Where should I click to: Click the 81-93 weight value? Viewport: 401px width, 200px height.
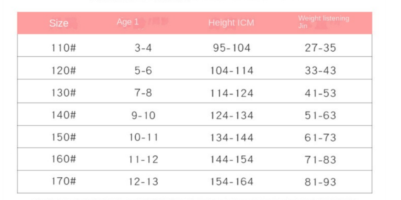[x=320, y=182]
